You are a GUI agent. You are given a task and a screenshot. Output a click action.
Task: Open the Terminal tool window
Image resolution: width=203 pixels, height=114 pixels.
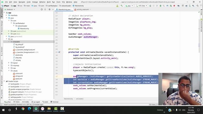click(x=54, y=102)
